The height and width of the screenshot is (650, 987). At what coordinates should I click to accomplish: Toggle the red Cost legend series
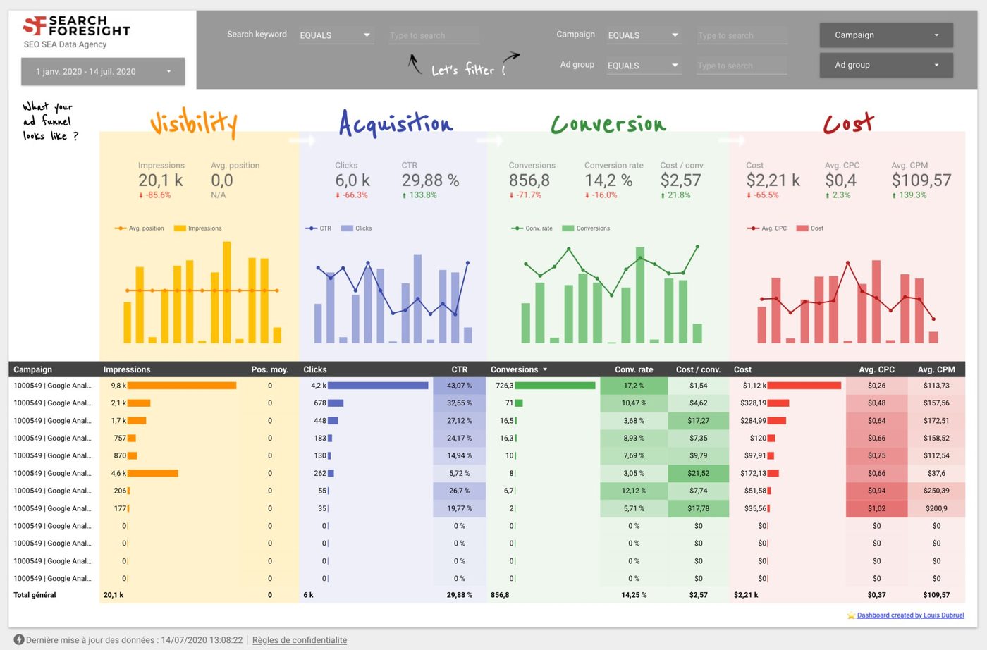click(x=810, y=228)
